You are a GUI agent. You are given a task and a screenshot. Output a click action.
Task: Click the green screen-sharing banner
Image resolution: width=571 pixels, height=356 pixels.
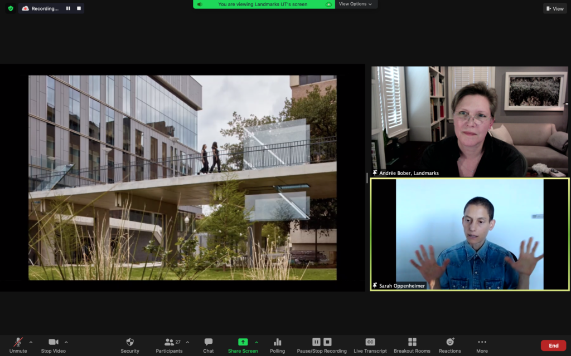(263, 4)
